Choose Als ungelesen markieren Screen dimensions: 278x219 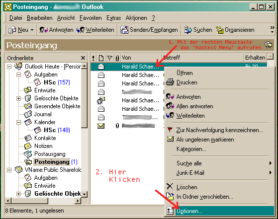point(205,140)
